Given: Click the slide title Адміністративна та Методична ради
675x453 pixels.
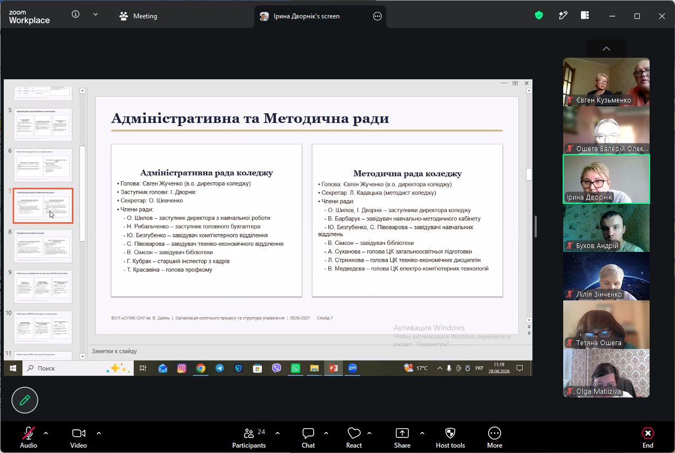Looking at the screenshot, I should pos(250,118).
